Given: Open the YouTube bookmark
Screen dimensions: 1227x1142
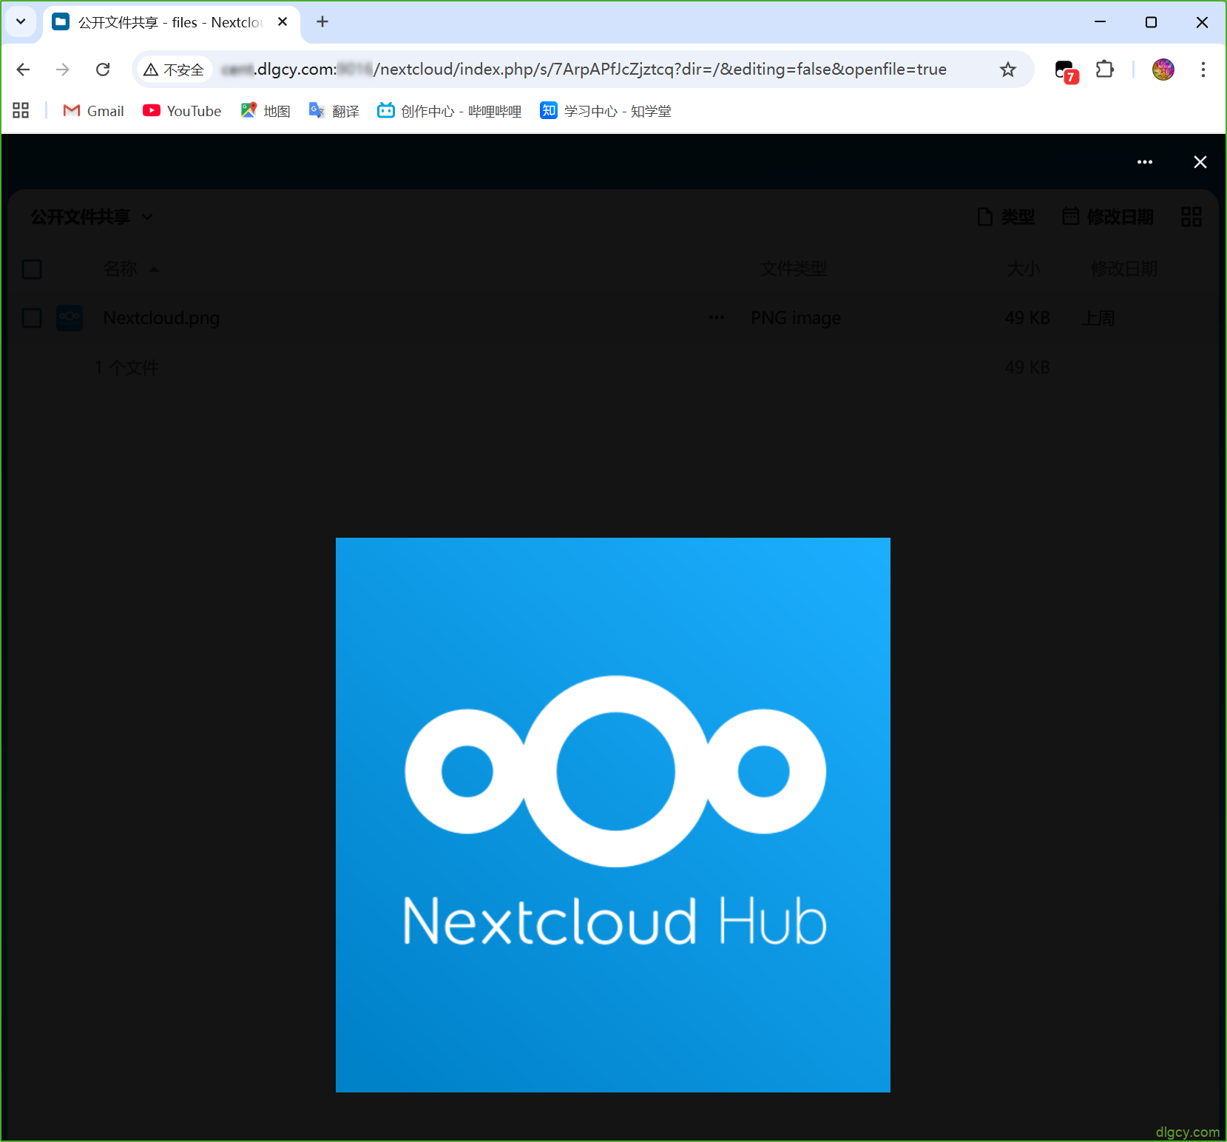Looking at the screenshot, I should 182,111.
